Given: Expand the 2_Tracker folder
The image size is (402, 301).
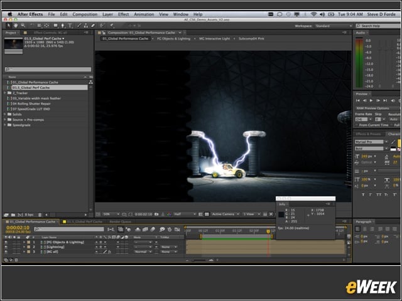Looking at the screenshot, I should click(5, 93).
